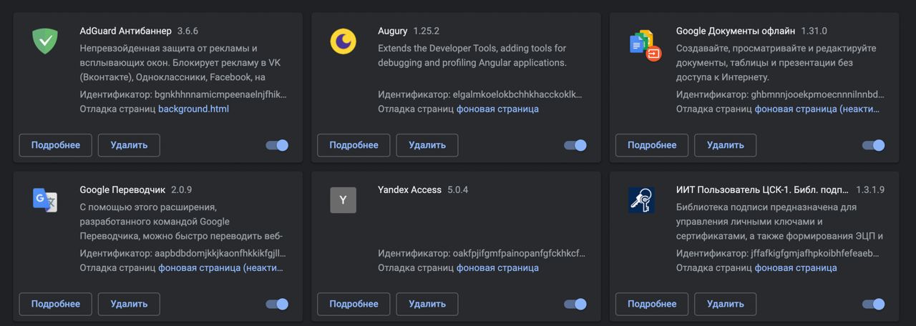Click the ИИТ Пользователь ЦСК-1 key icon
This screenshot has height=326, width=916.
(x=641, y=200)
